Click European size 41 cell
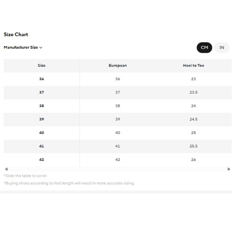This screenshot has width=232, height=232. coord(118,146)
